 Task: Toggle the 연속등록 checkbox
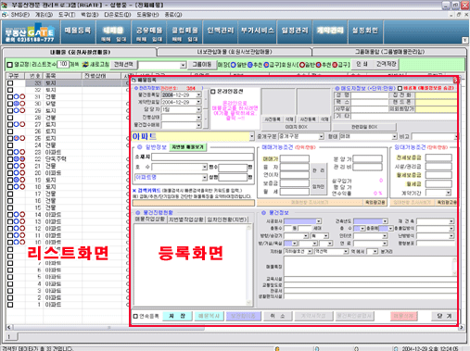135,317
